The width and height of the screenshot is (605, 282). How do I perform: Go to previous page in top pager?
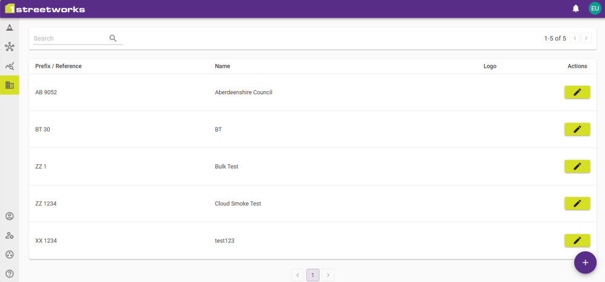[x=575, y=38]
